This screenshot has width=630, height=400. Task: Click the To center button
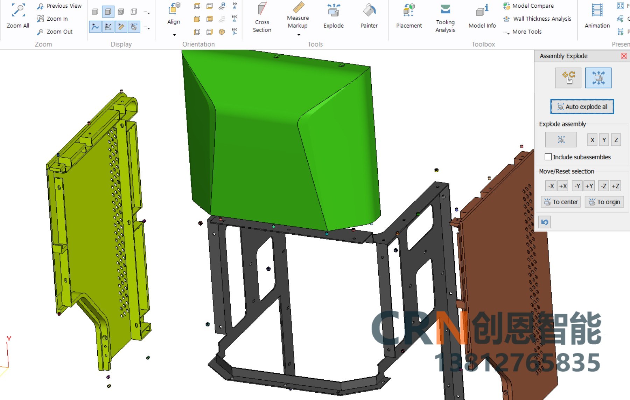point(561,202)
